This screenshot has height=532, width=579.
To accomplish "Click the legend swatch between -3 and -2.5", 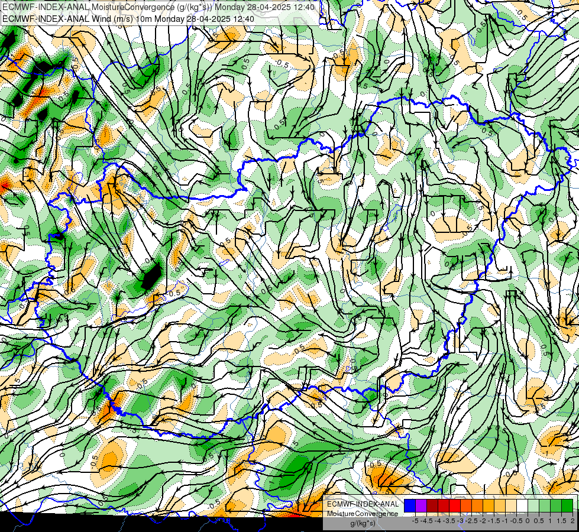I will (466, 506).
